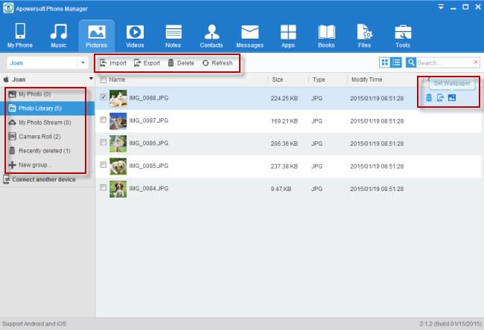Open the Joan device dropdown
484x330 pixels.
82,63
